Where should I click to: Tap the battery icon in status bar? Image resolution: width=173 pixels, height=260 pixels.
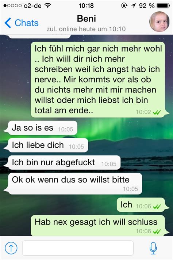163,5
